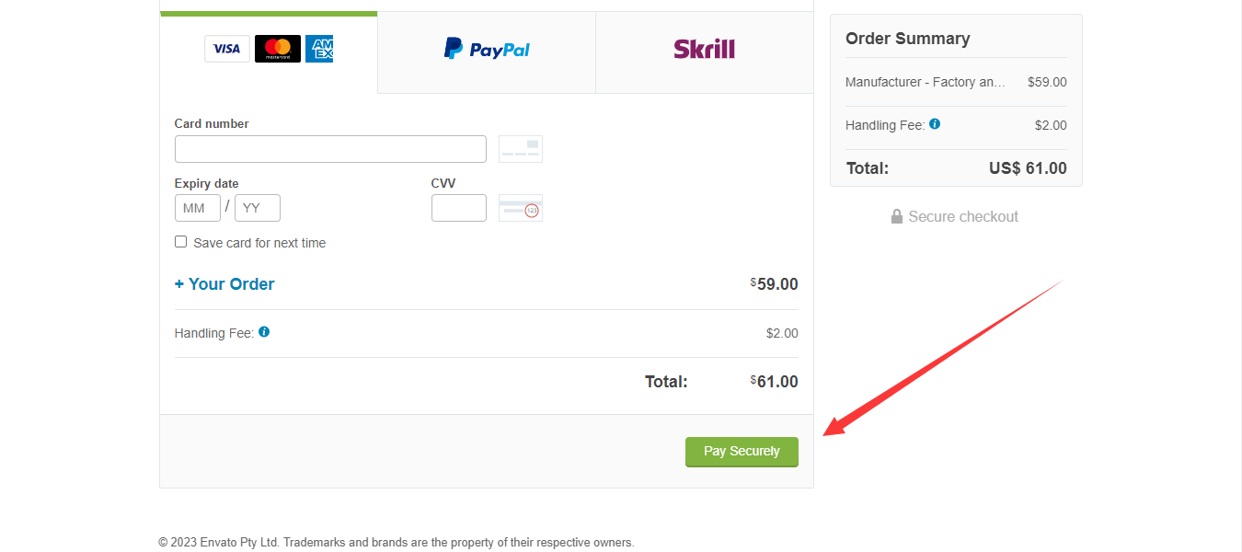Click into the CVV input box
Screen dimensions: 1242x552
tap(458, 208)
